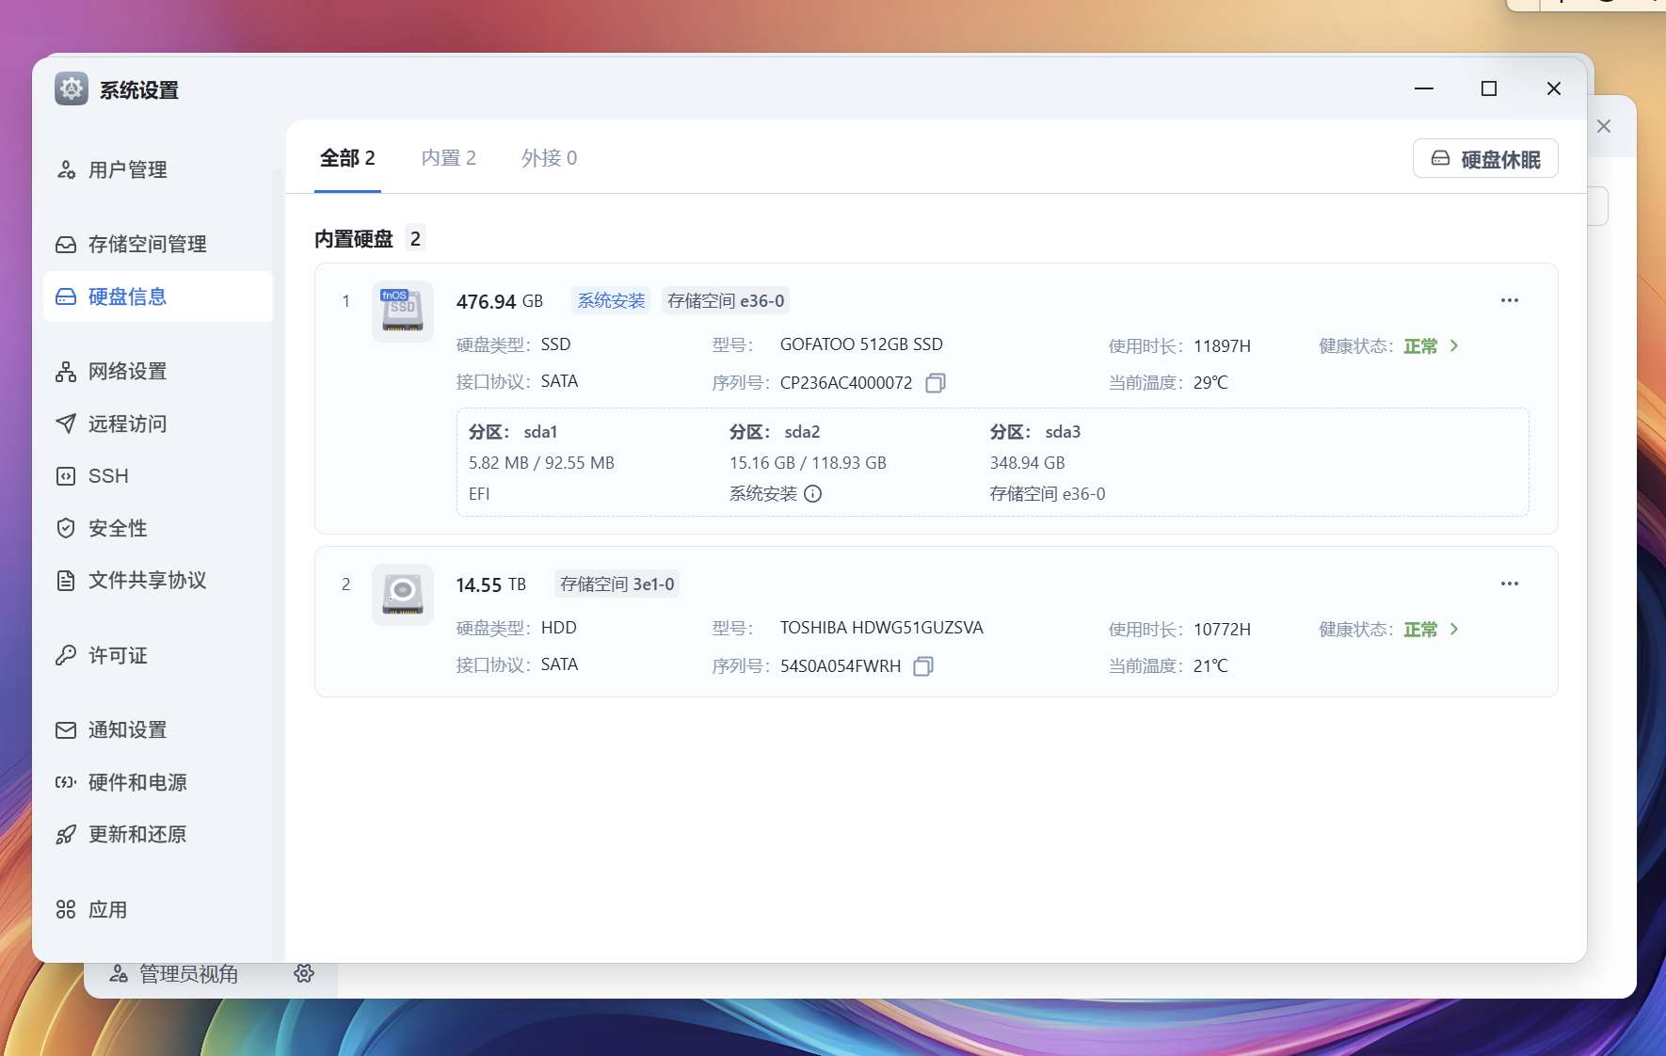
Task: Click the SSD drive thumbnail icon
Action: click(403, 312)
